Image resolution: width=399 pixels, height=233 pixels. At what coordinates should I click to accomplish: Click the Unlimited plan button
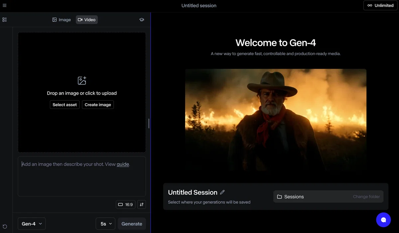coord(380,5)
